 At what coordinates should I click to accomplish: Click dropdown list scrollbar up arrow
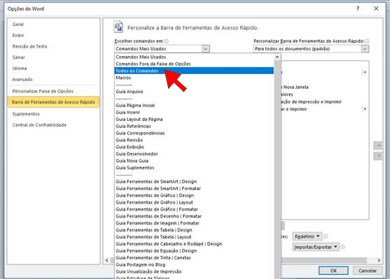(277, 57)
